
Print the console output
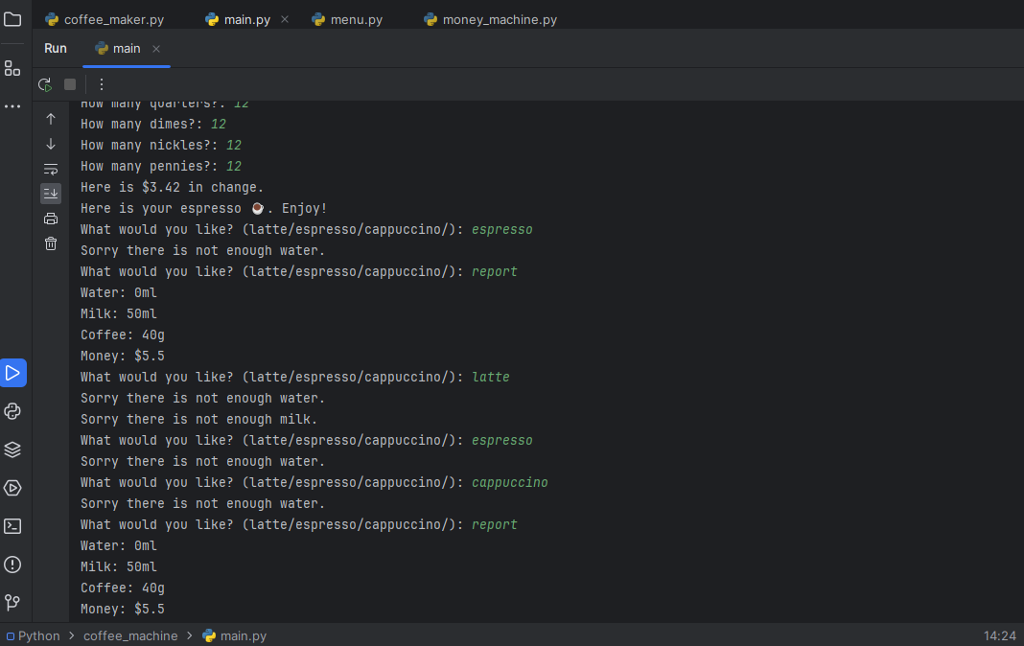coord(51,219)
